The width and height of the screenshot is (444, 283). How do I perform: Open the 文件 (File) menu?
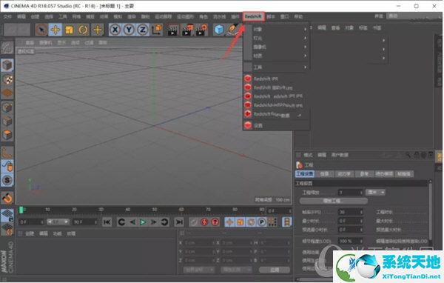[x=7, y=17]
